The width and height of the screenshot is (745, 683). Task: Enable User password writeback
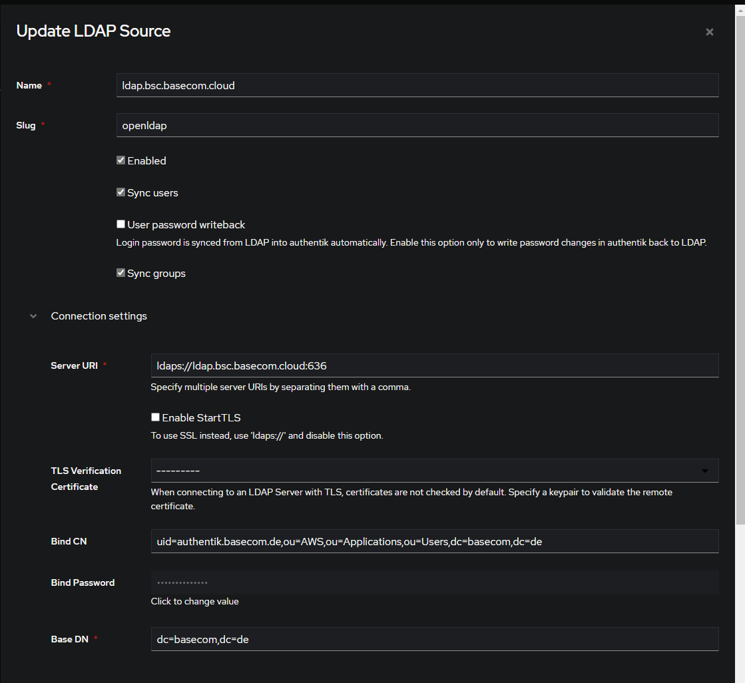click(x=121, y=224)
